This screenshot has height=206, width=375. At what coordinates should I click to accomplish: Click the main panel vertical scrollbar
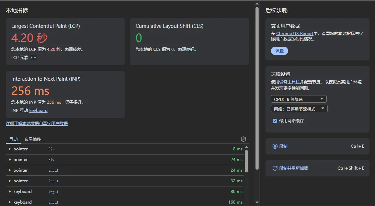pyautogui.click(x=257, y=86)
